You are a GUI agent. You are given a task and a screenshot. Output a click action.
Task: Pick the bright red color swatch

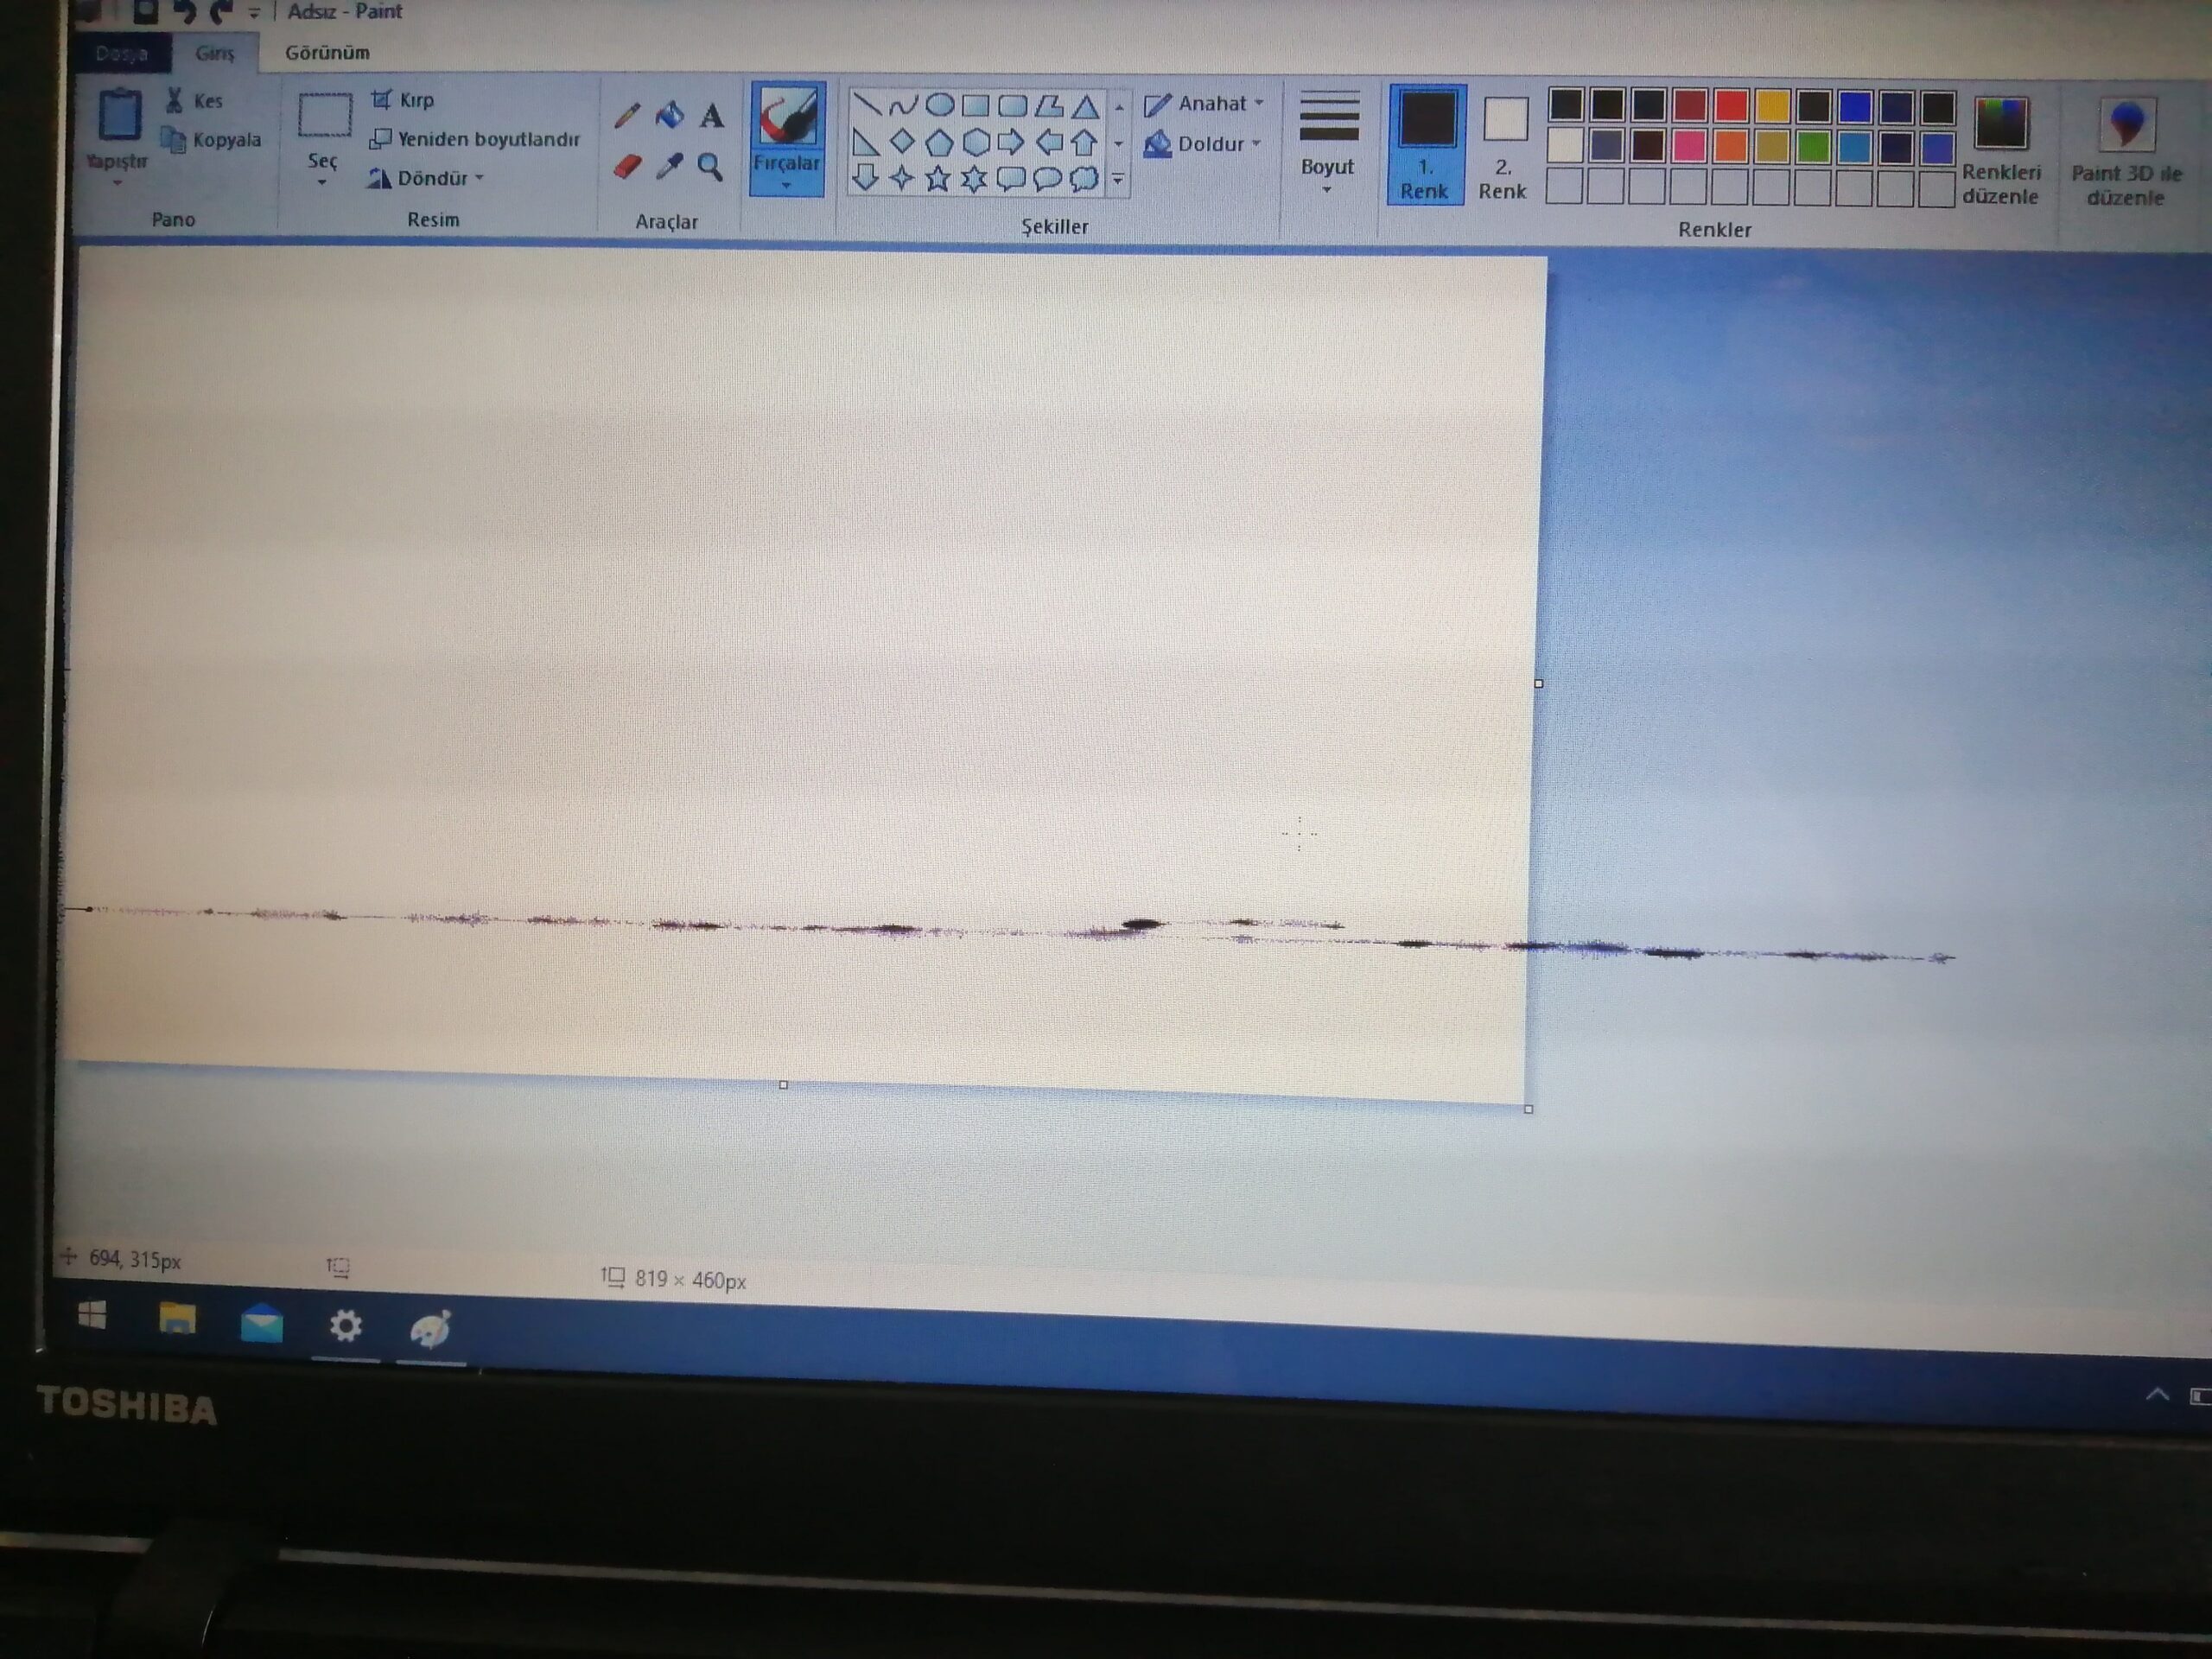[x=1730, y=105]
